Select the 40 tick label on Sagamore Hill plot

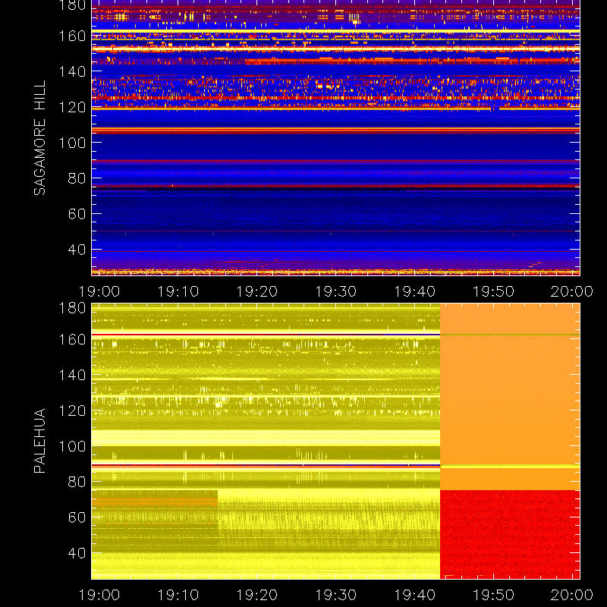click(77, 250)
